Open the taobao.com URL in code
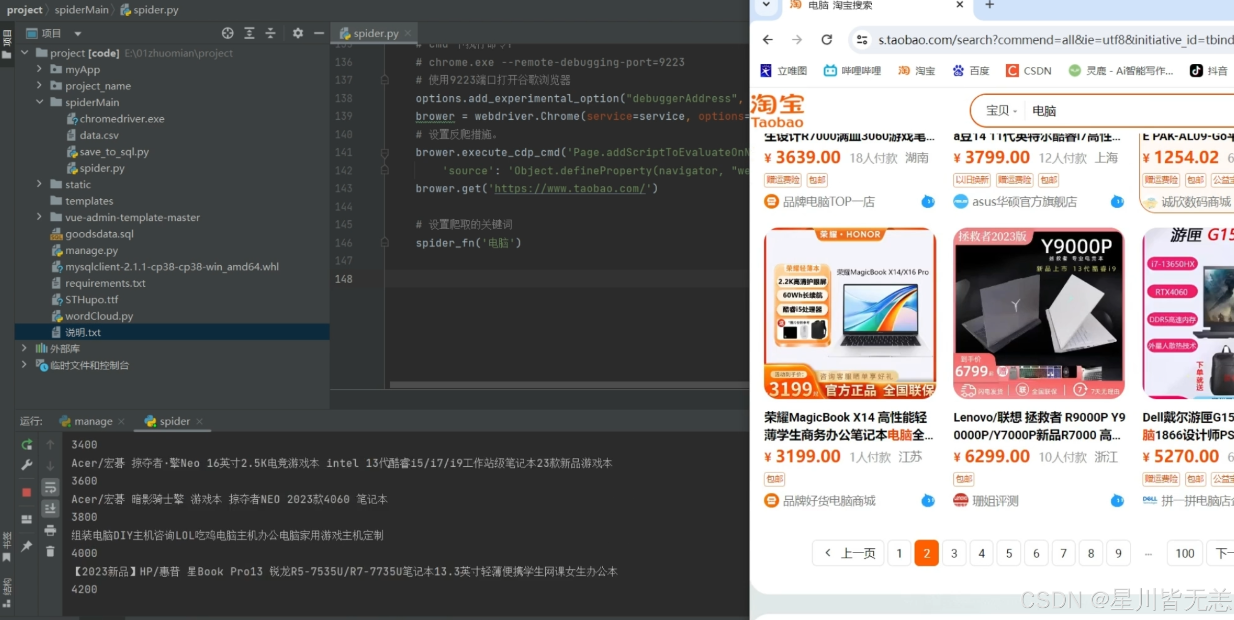Image resolution: width=1234 pixels, height=620 pixels. (569, 189)
